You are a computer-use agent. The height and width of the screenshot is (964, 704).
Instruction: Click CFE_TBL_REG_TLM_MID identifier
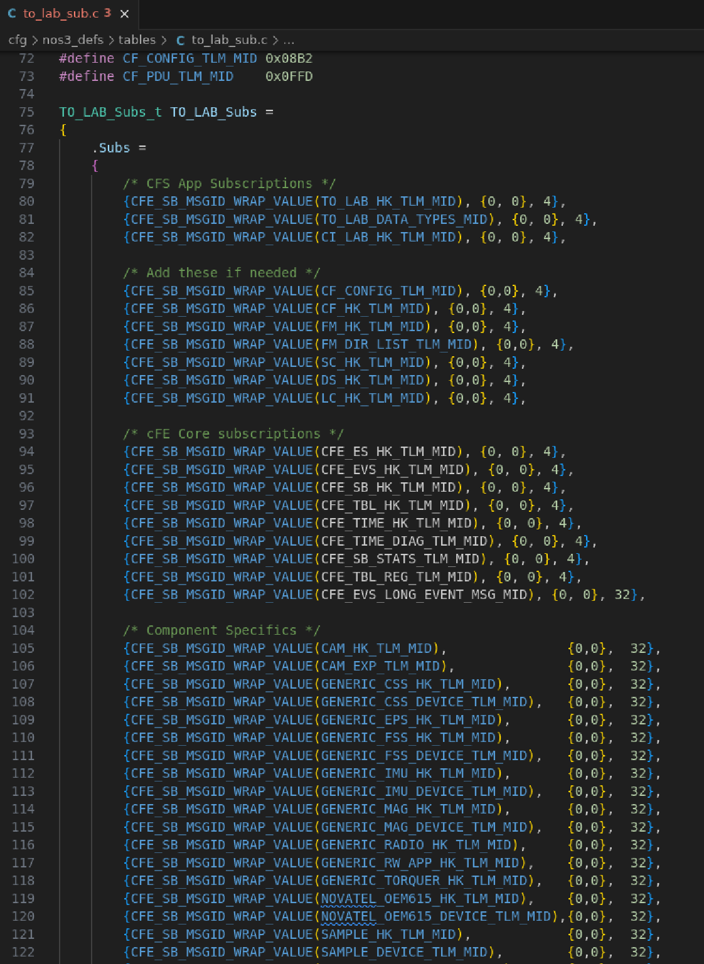pos(397,577)
